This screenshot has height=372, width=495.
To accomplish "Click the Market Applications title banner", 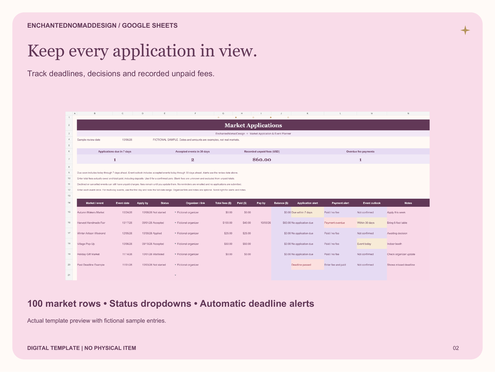I will (x=253, y=125).
